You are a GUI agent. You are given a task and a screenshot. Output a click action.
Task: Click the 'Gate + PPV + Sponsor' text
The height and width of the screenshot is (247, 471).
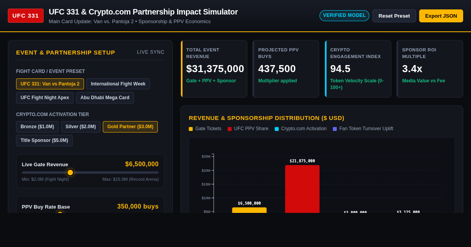[x=211, y=81]
